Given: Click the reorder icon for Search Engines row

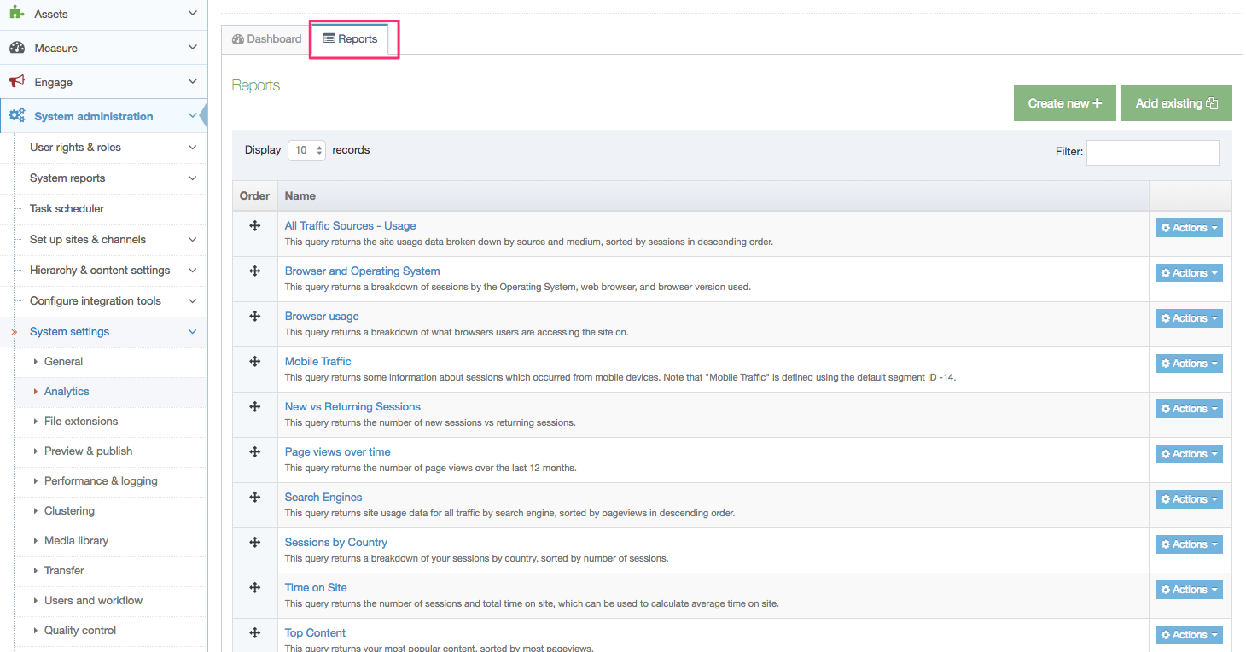Looking at the screenshot, I should (x=254, y=497).
